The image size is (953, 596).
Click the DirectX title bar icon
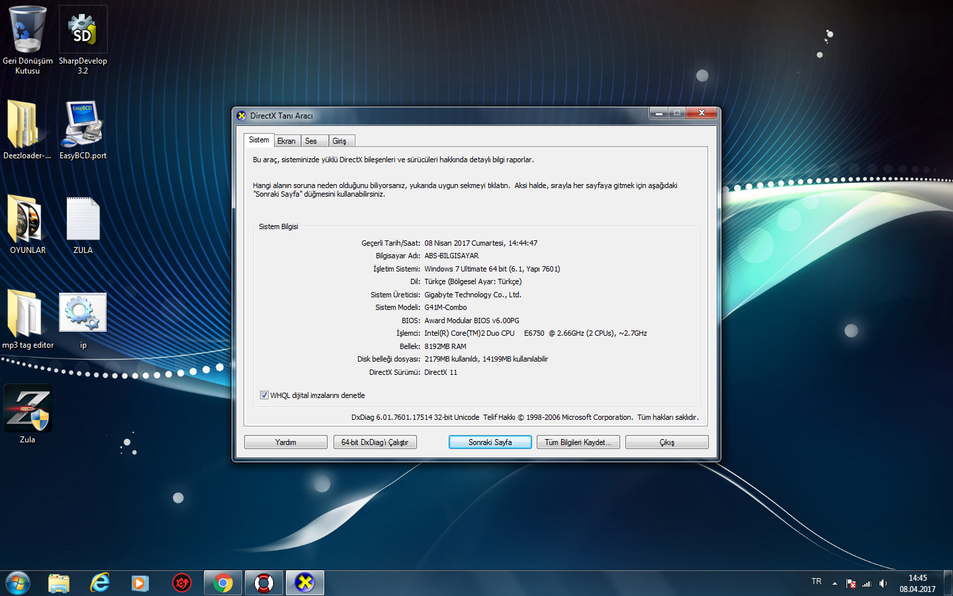242,115
